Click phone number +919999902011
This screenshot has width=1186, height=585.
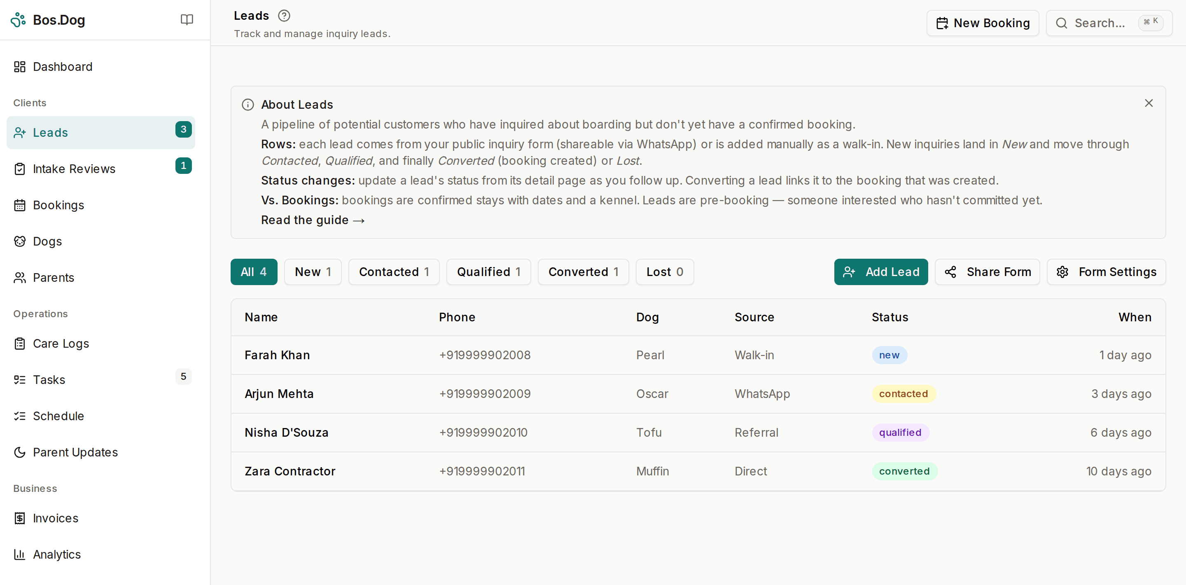pos(481,471)
